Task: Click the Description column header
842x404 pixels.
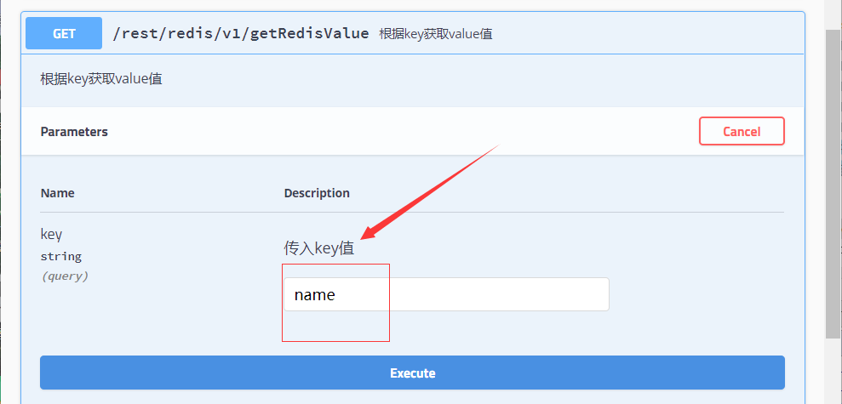Action: [x=317, y=193]
